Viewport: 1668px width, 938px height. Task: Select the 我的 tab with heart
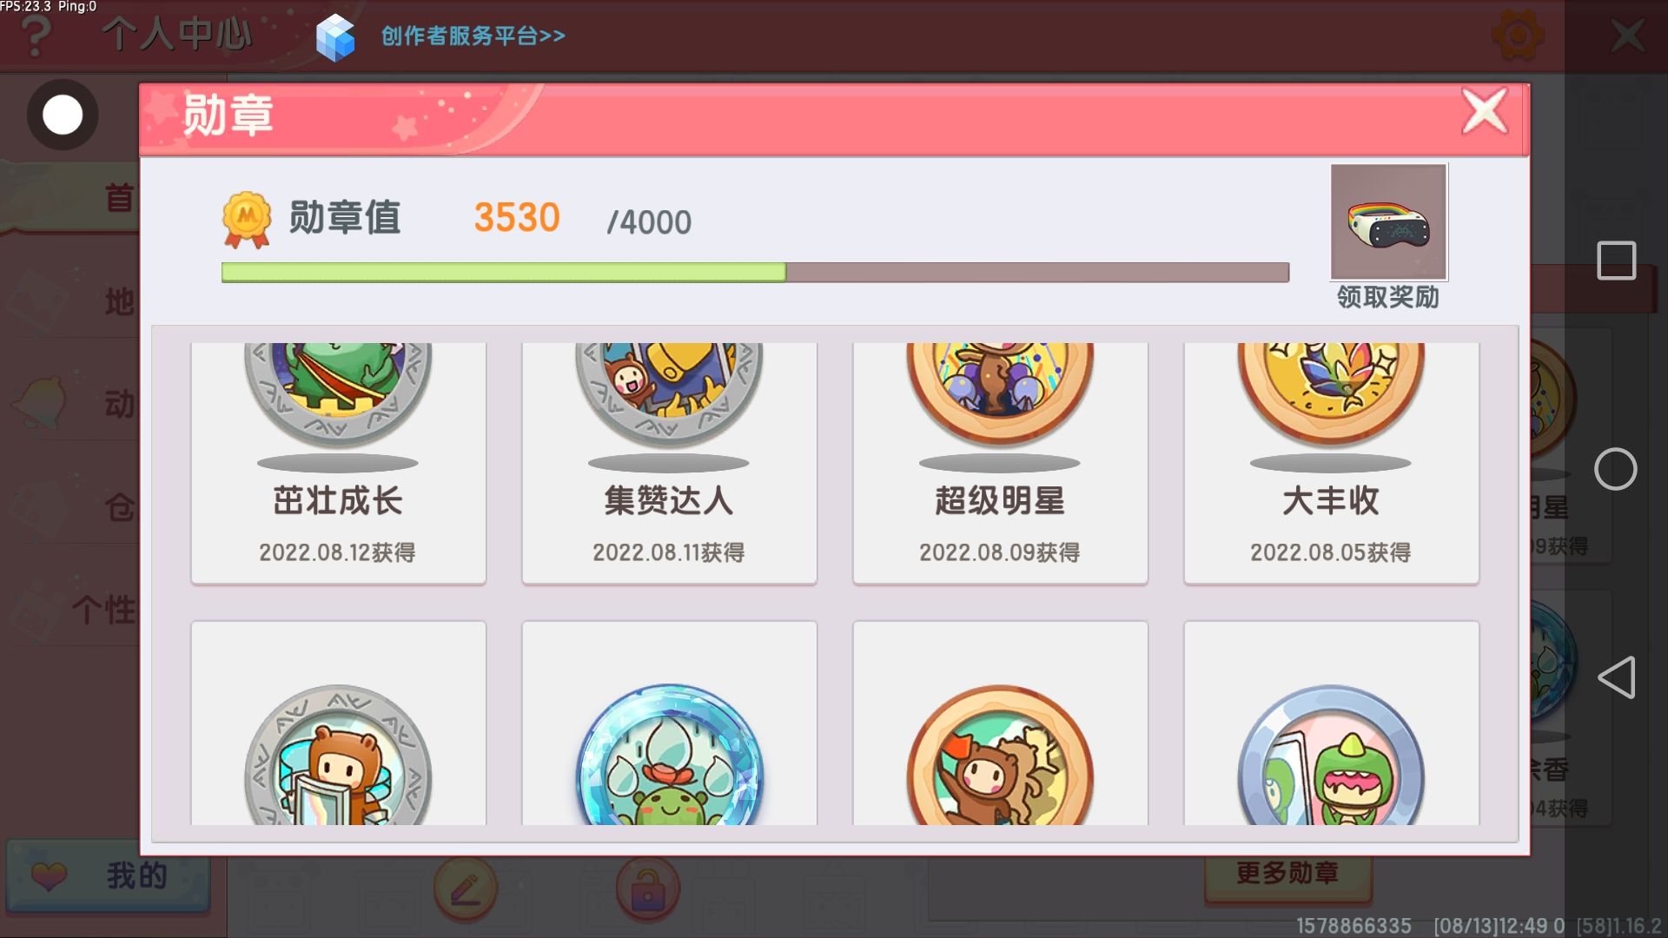[108, 875]
